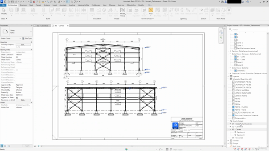
Task: Toggle checkbox for B1 - Corte
Action: pyautogui.click(x=235, y=57)
